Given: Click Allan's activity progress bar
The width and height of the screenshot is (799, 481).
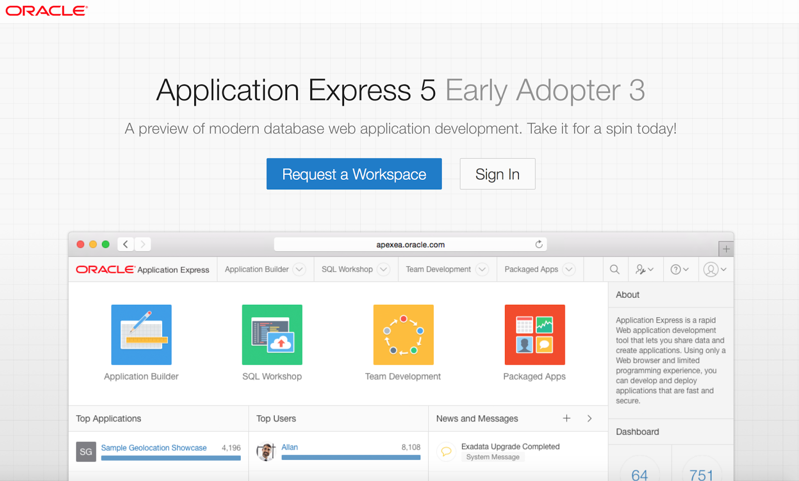Looking at the screenshot, I should (351, 457).
